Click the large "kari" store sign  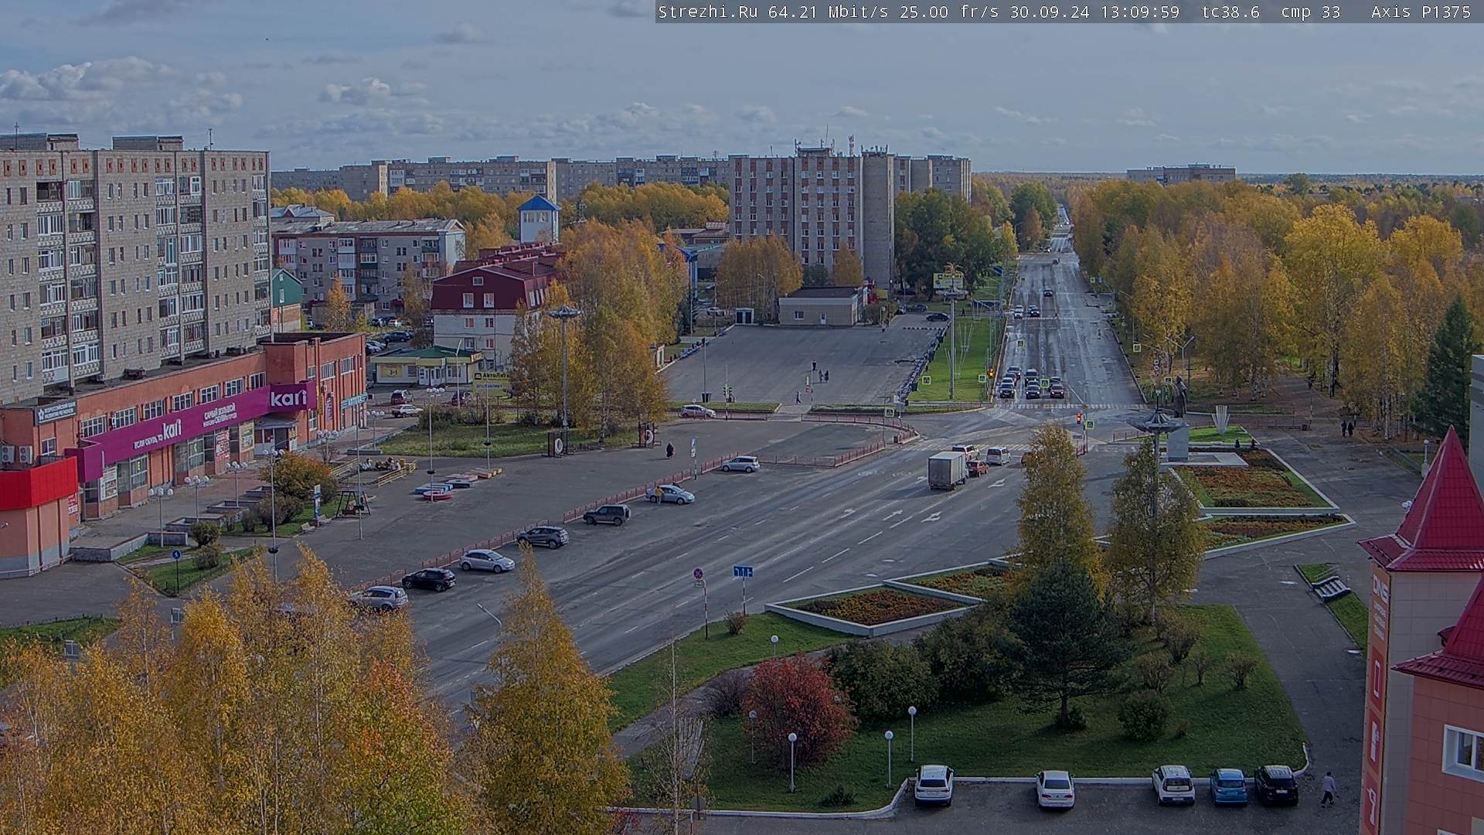(288, 397)
